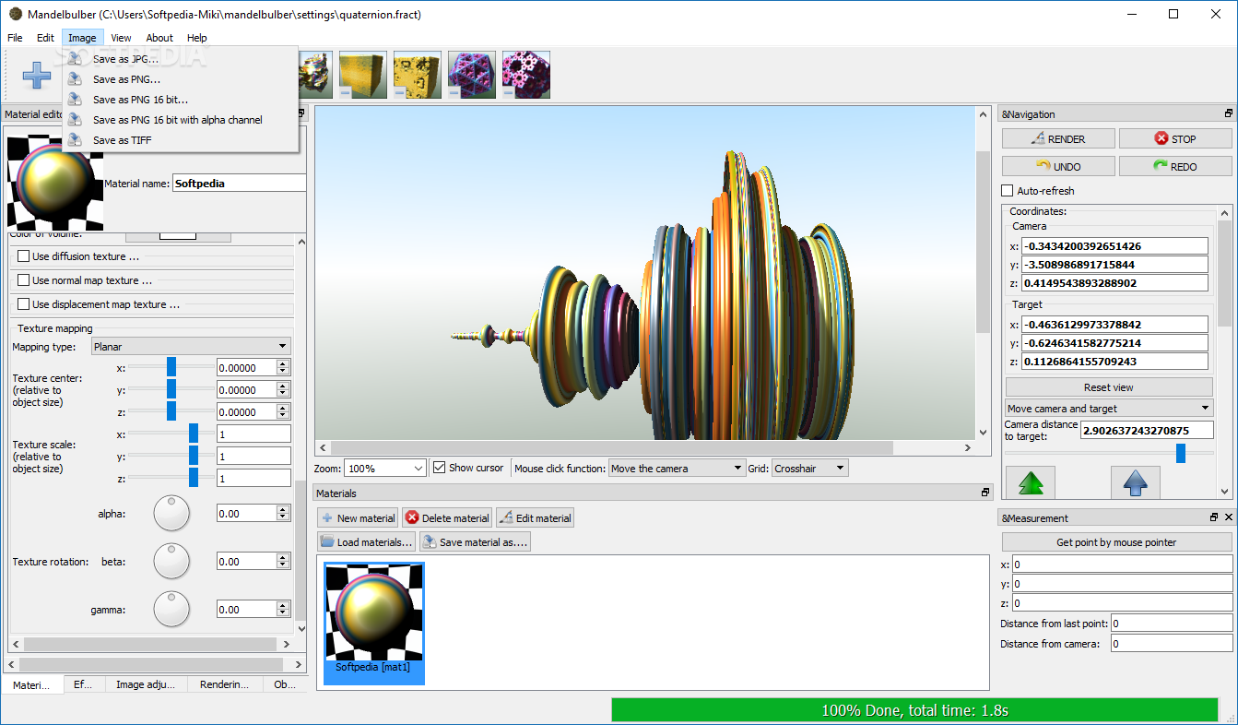Open the Grid Crosshair dropdown

[809, 469]
